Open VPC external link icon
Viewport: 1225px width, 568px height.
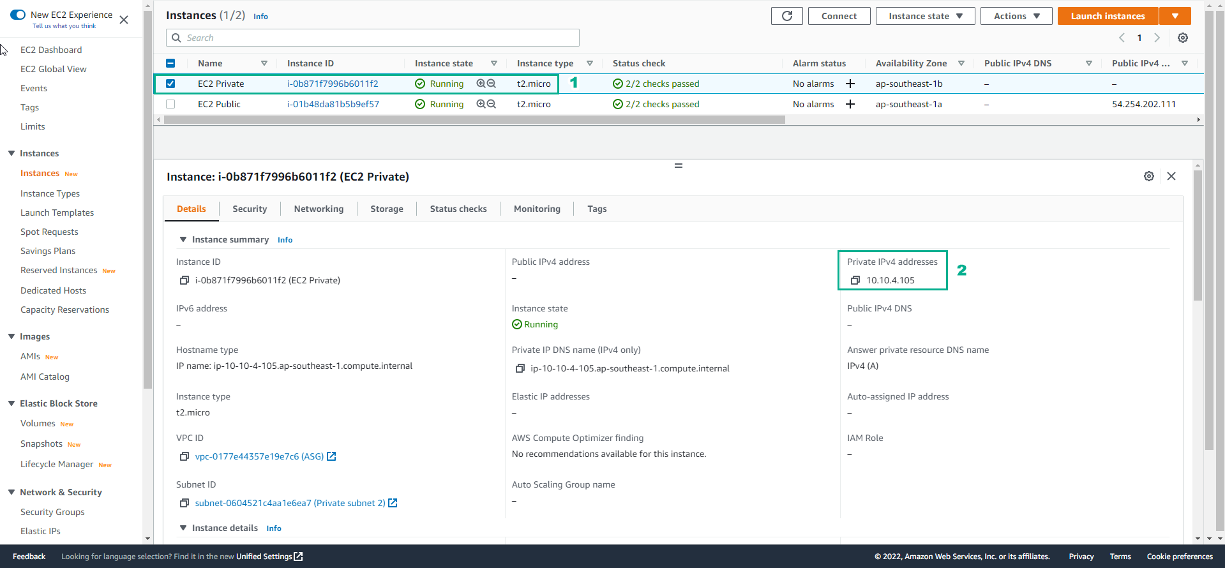[331, 456]
